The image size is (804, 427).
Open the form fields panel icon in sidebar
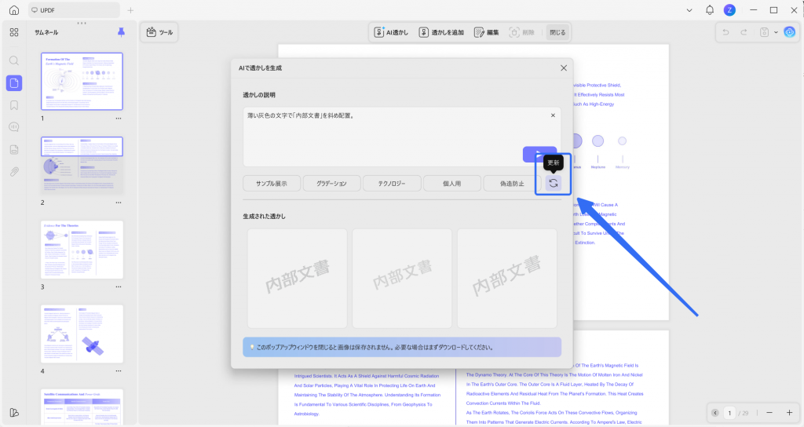[x=14, y=150]
